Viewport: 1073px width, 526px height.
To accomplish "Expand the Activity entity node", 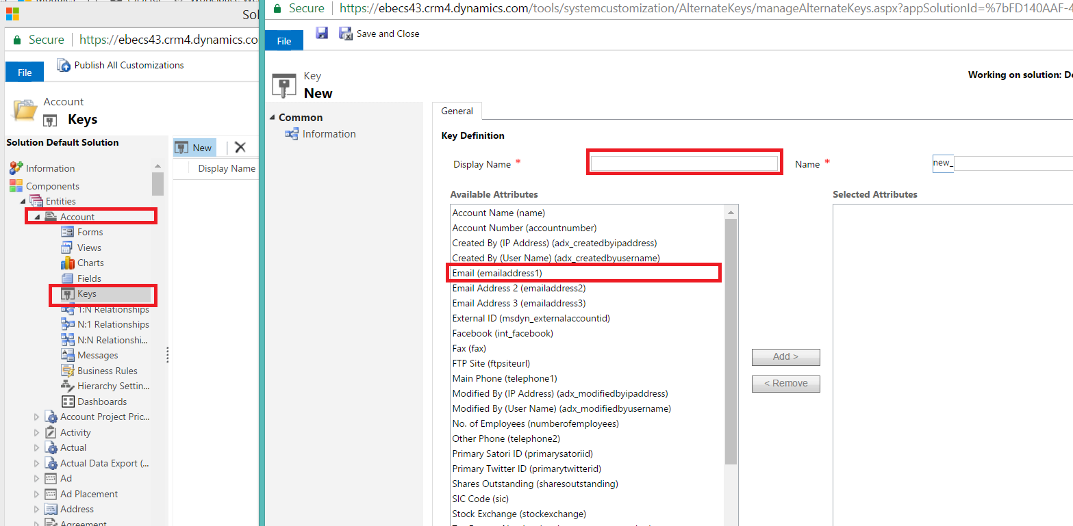I will [38, 432].
